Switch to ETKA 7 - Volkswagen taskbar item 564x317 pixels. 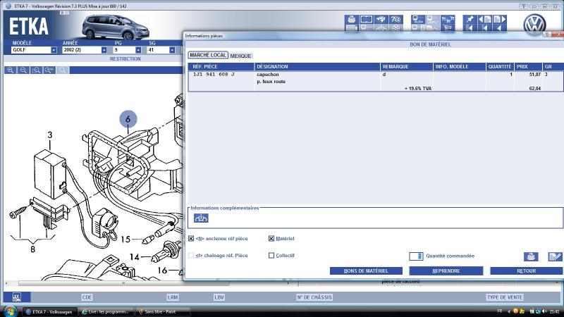[50, 311]
